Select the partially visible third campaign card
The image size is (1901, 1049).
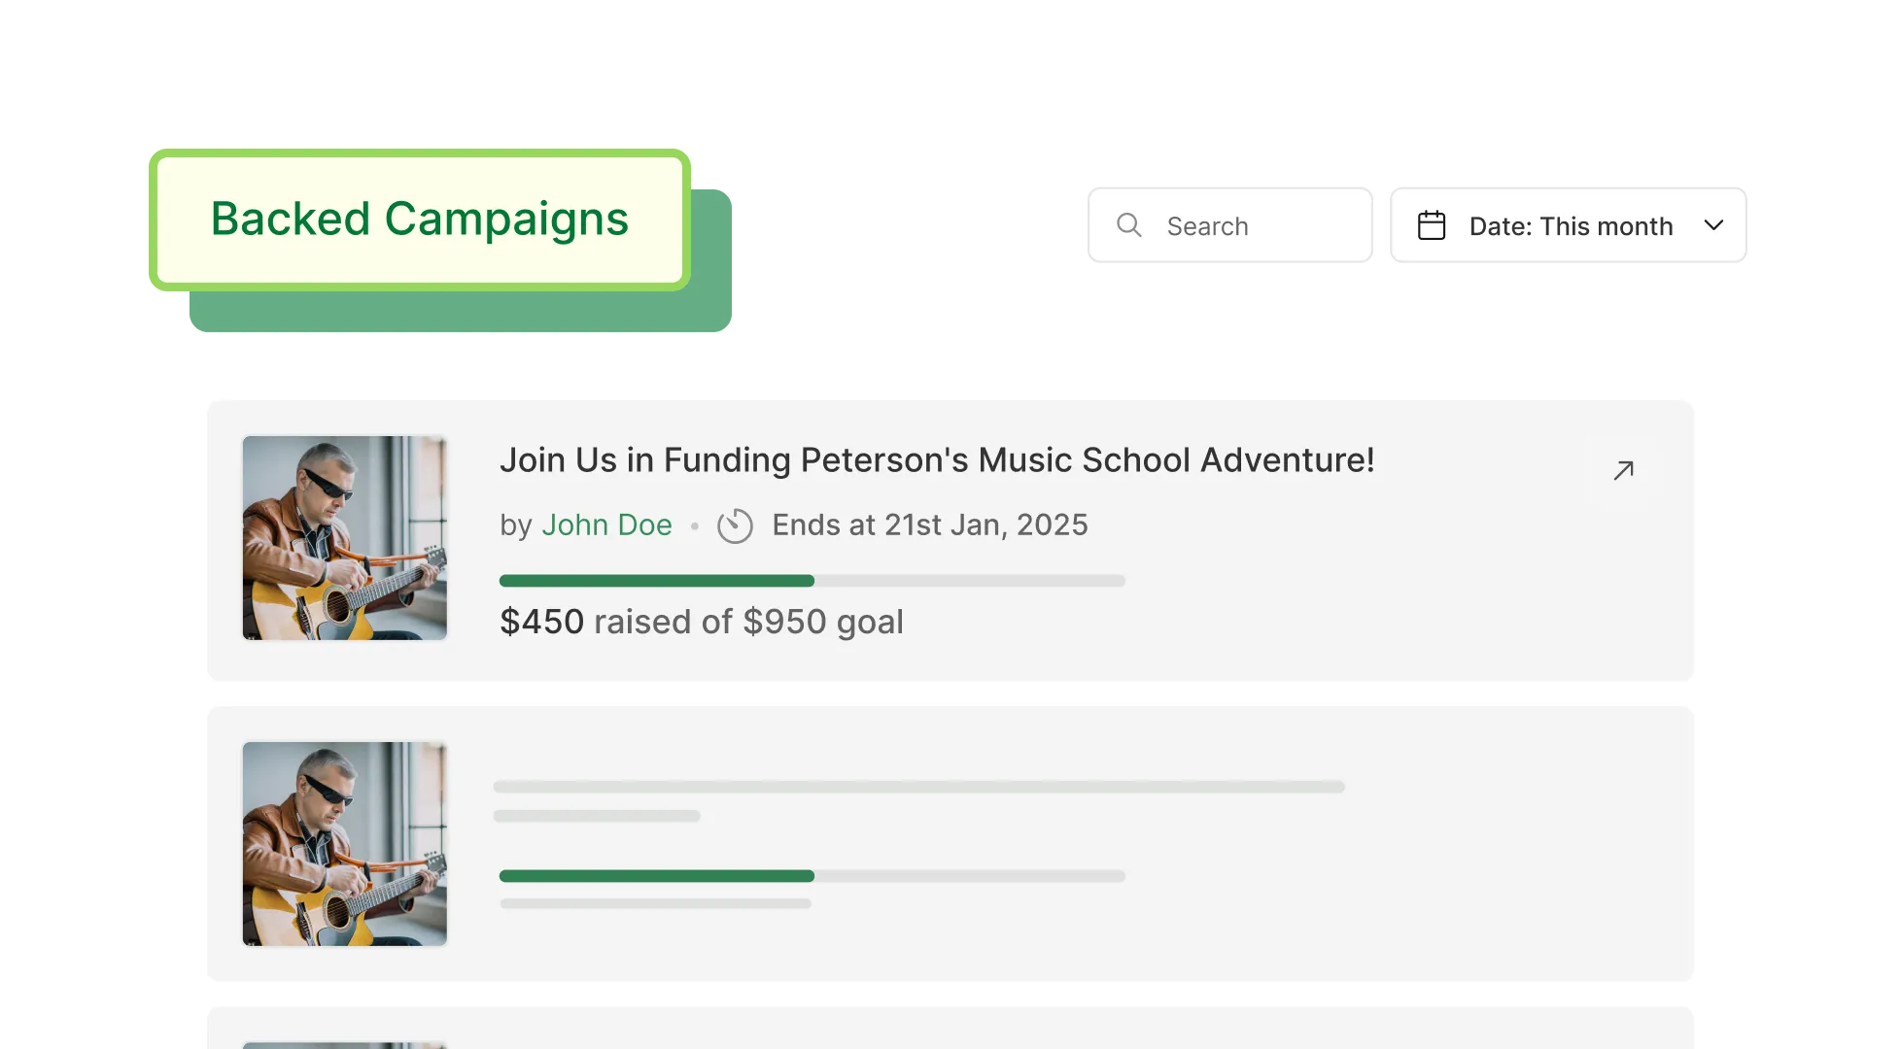950,1030
